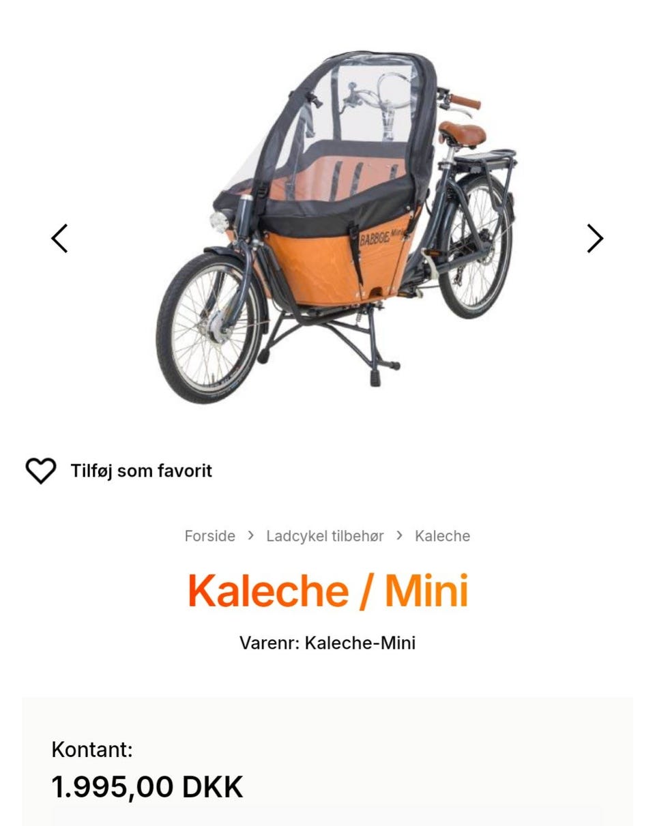The image size is (655, 826).
Task: Click the Kontant payment label
Action: pos(92,750)
